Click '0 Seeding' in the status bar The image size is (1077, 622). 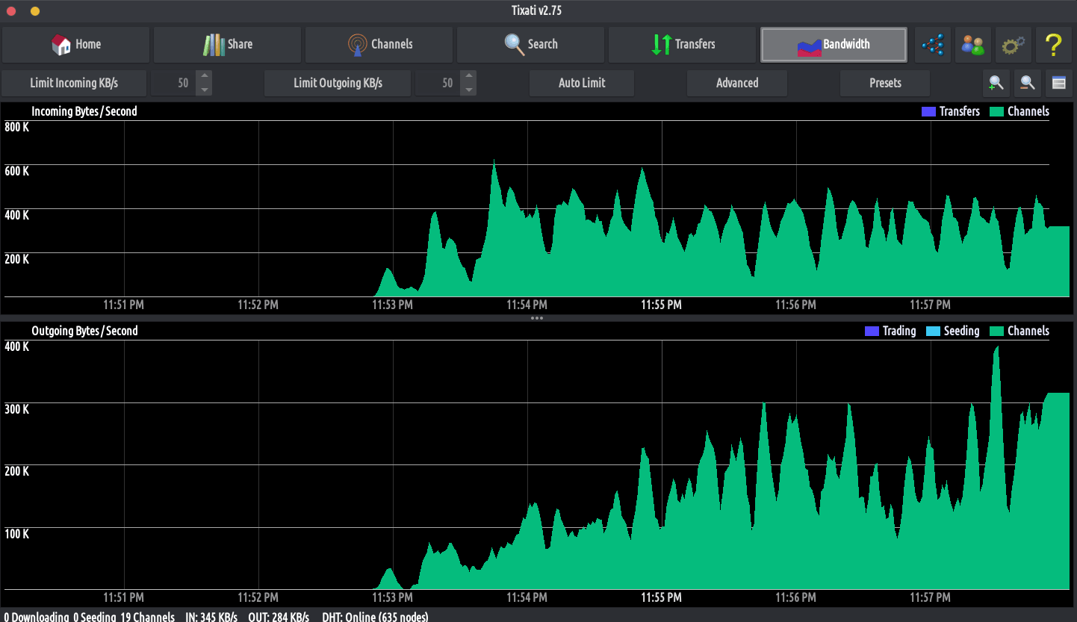coord(94,617)
